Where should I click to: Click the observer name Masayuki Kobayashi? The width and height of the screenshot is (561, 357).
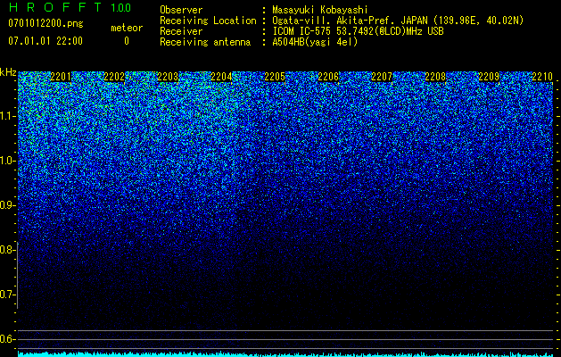tap(320, 10)
